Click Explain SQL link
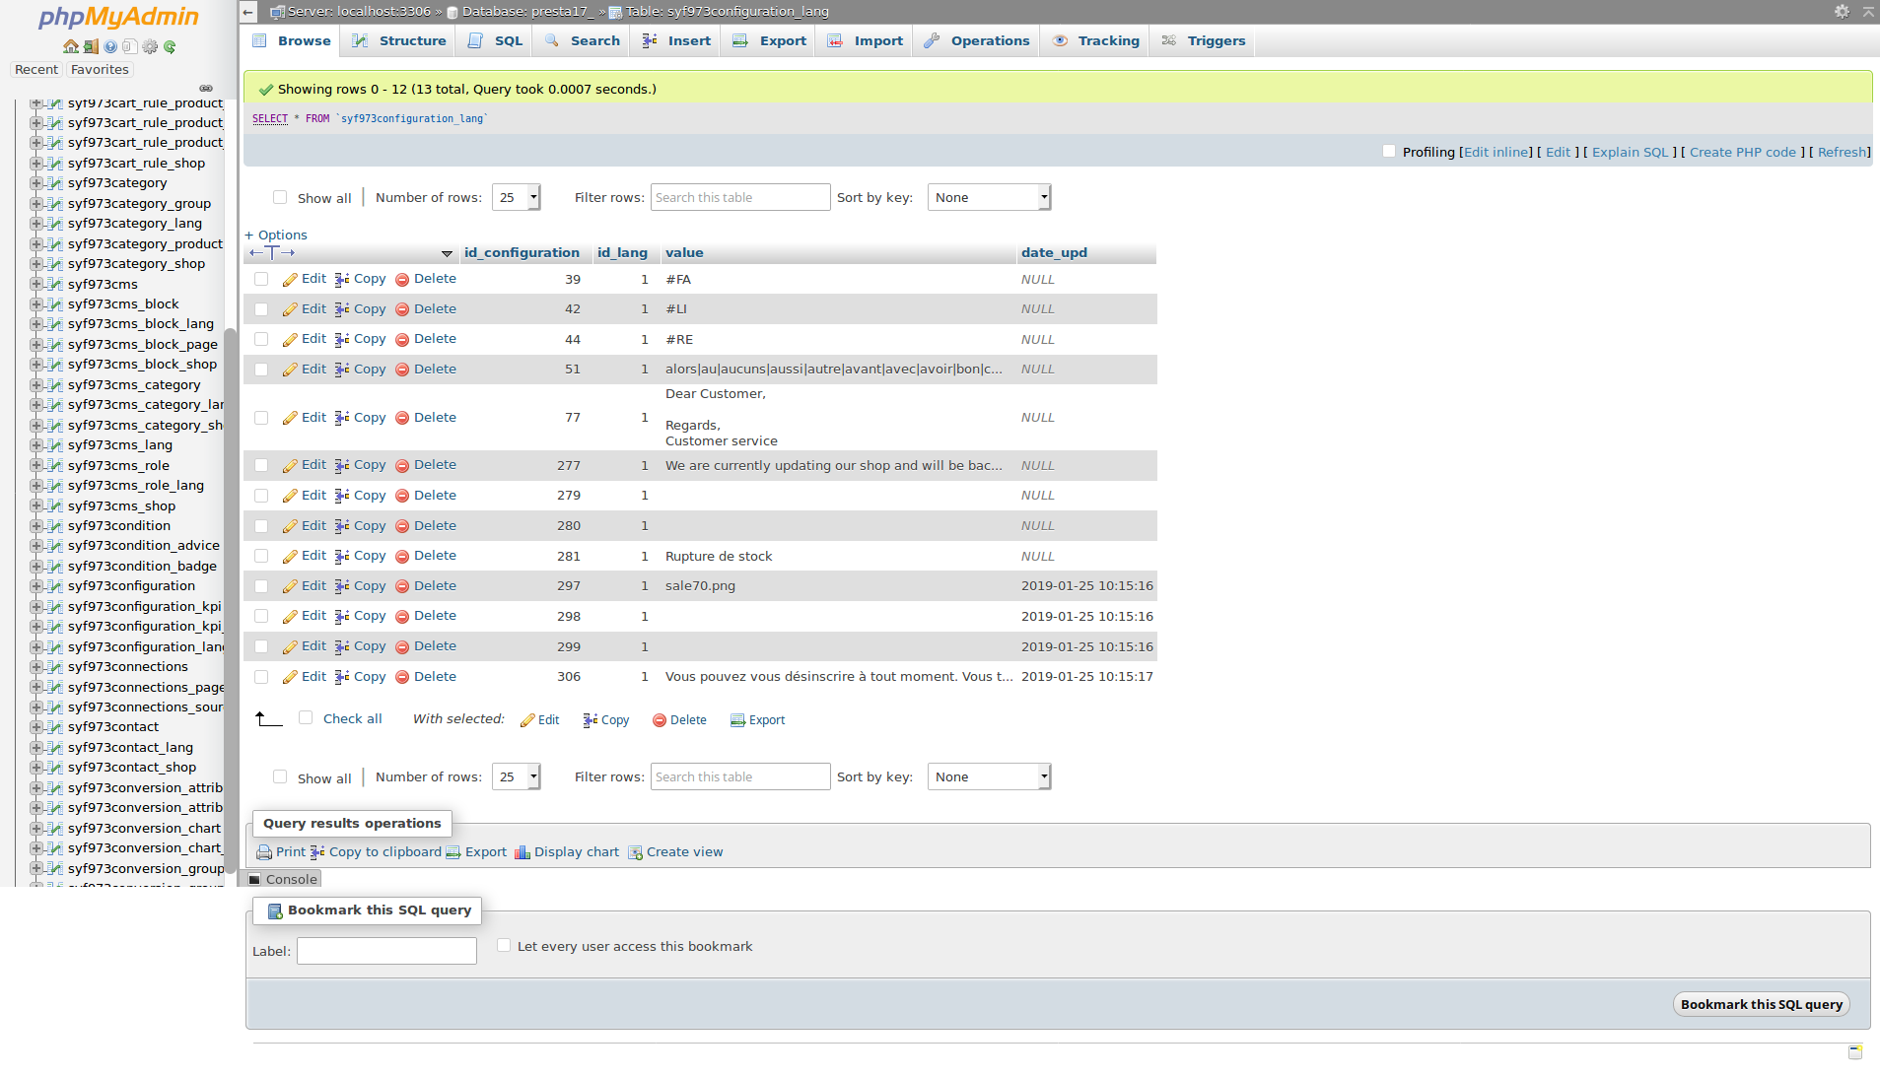The height and width of the screenshot is (1078, 1880). click(x=1630, y=152)
